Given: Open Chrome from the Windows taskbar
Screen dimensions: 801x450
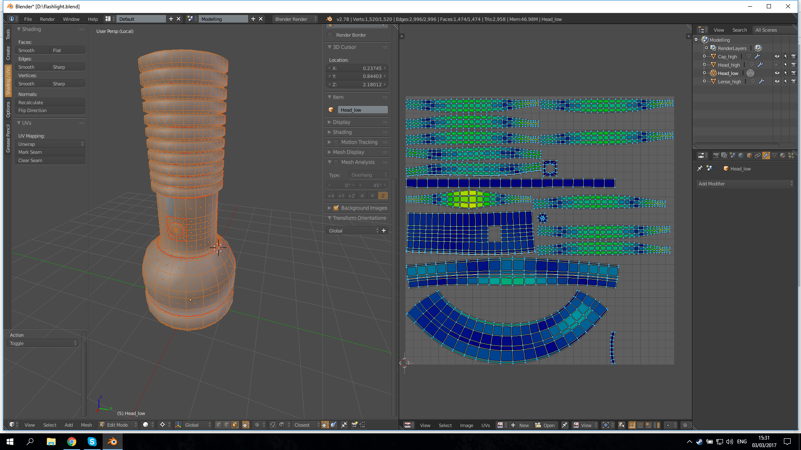Looking at the screenshot, I should click(x=71, y=442).
